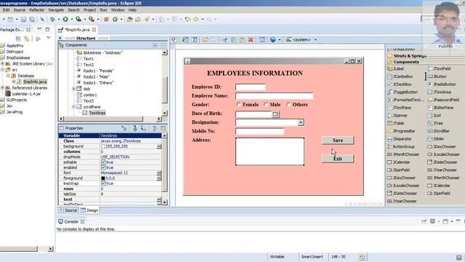Click the Undo icon in designer toolbar

point(205,39)
